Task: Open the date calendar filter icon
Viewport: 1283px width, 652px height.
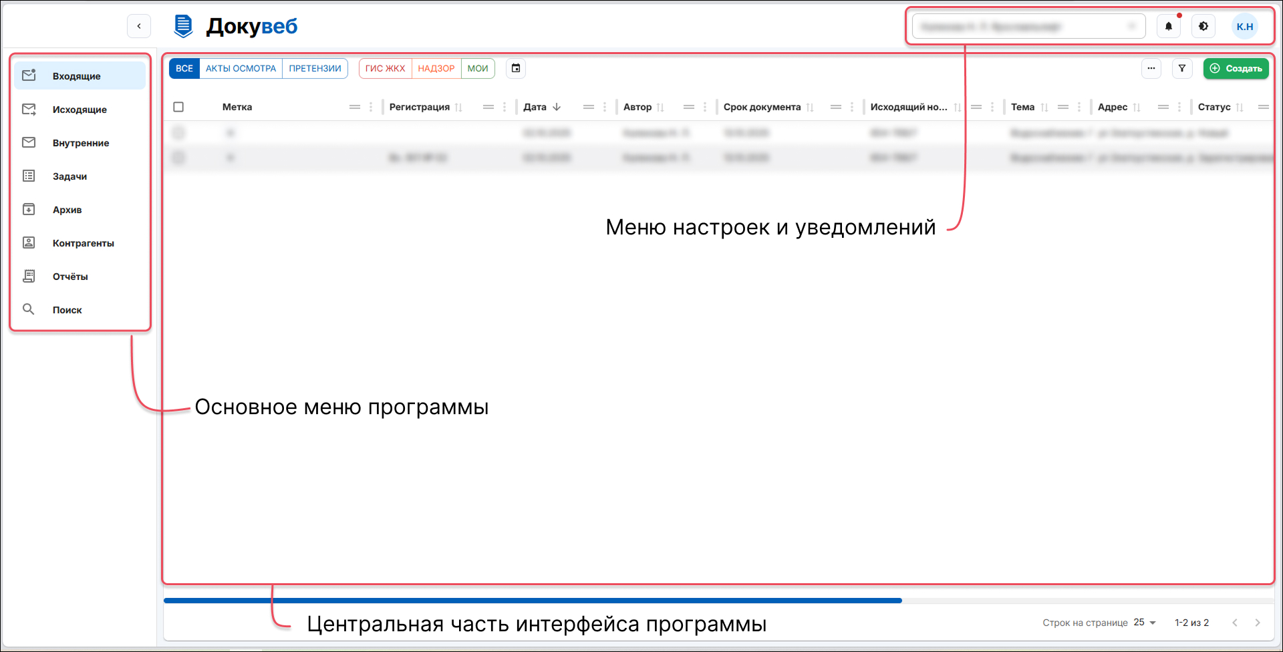Action: [515, 68]
